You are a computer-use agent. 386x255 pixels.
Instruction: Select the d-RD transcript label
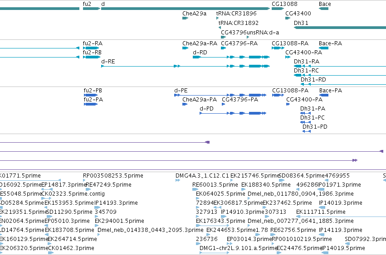tap(200, 53)
